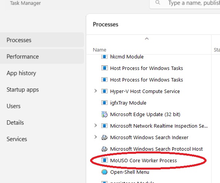220x183 pixels.
Task: Click the Search Protocol Host icon
Action: (104, 149)
